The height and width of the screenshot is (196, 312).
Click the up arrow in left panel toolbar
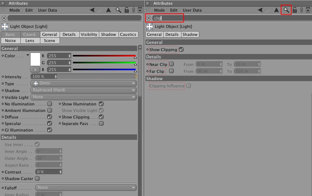108,10
